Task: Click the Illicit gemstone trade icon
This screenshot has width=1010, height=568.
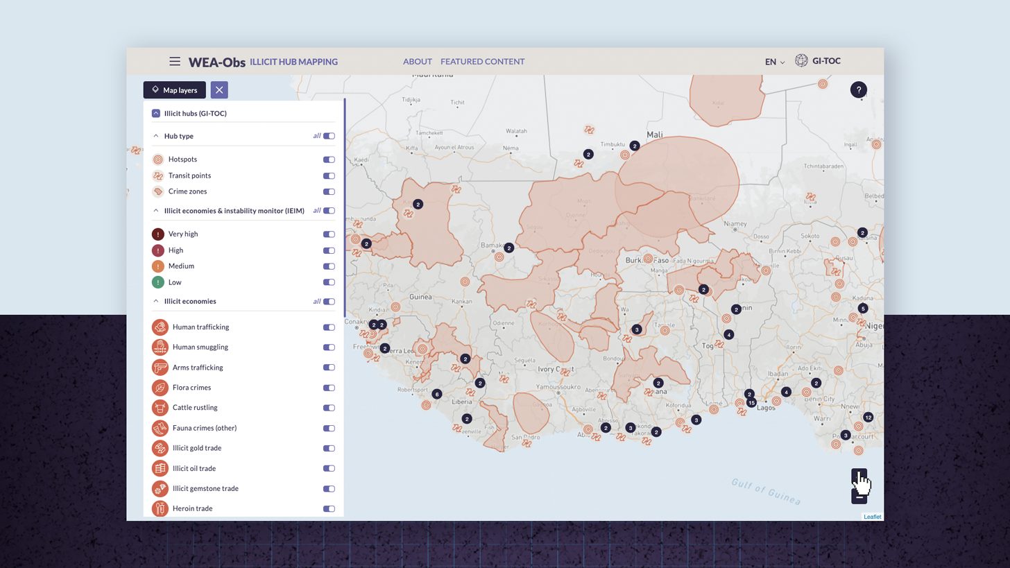Action: 160,488
